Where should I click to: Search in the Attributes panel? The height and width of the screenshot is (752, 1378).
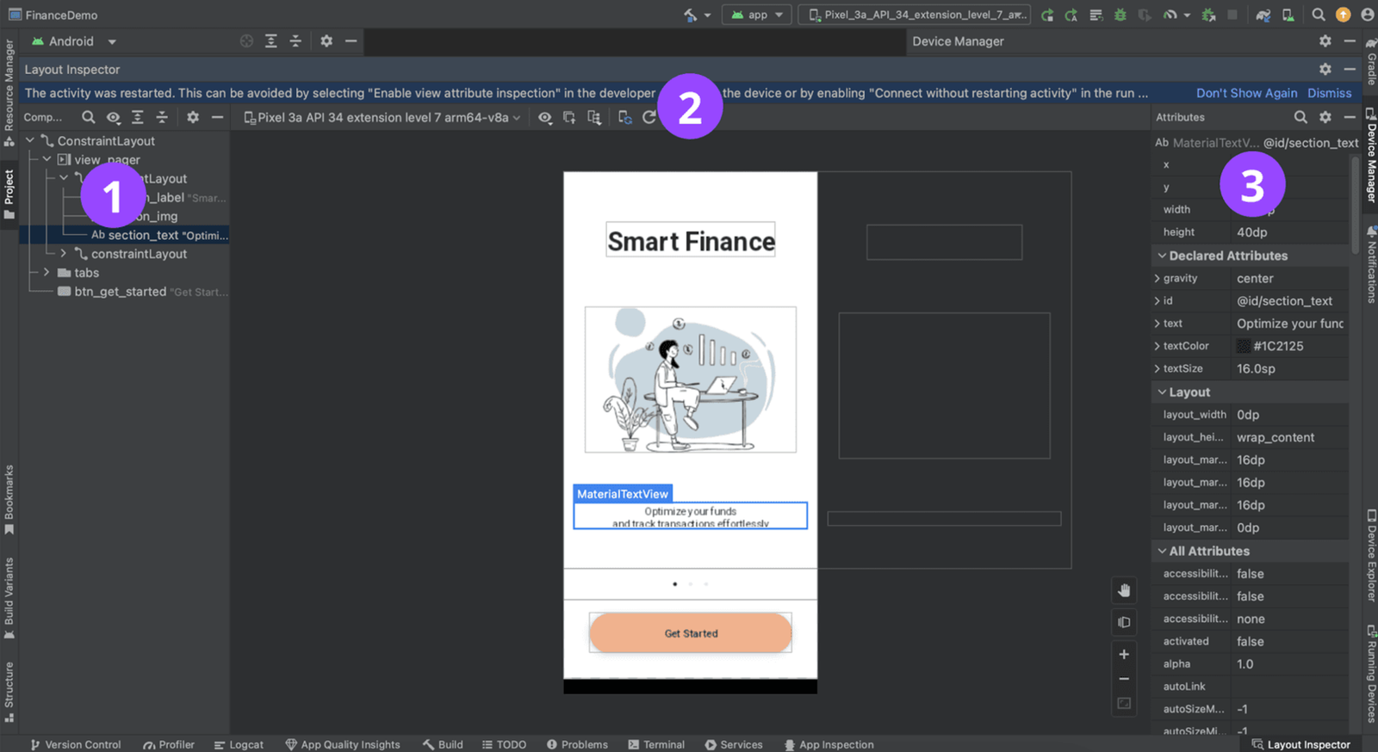1300,117
